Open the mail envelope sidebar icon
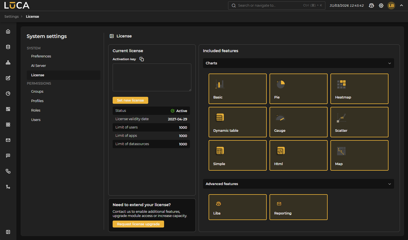This screenshot has height=240, width=408. (8, 140)
